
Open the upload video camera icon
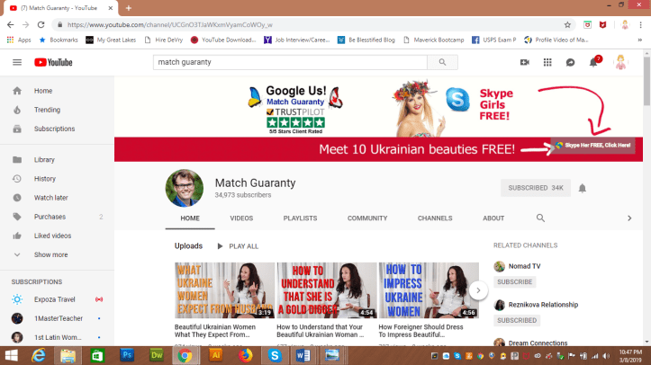point(525,62)
